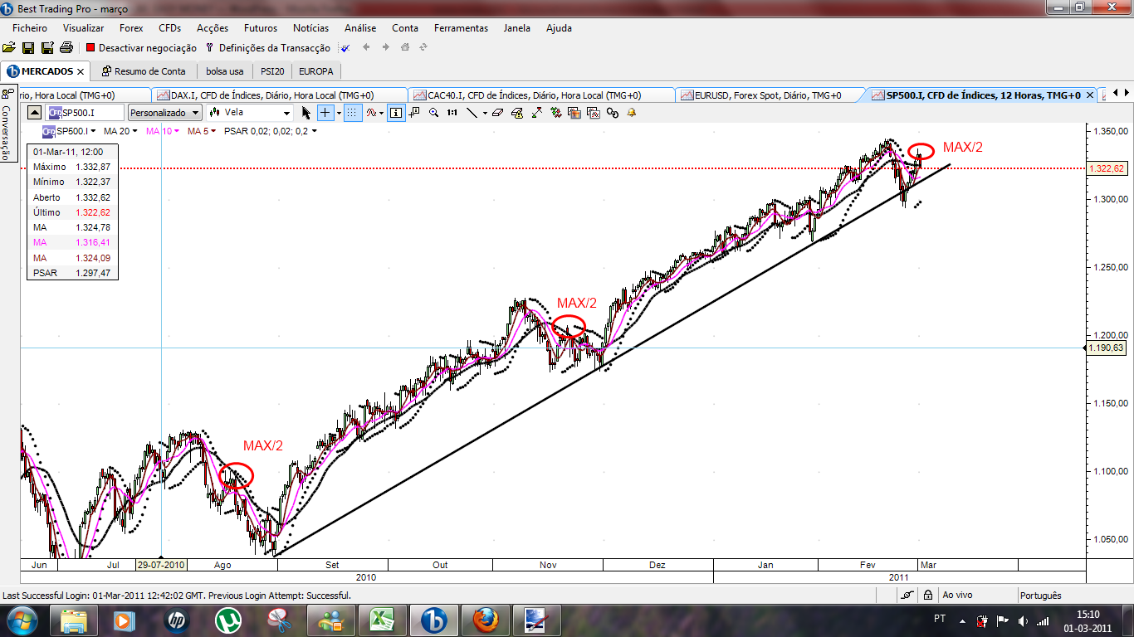The image size is (1134, 637).
Task: Open Definições da Transacção
Action: tap(267, 48)
